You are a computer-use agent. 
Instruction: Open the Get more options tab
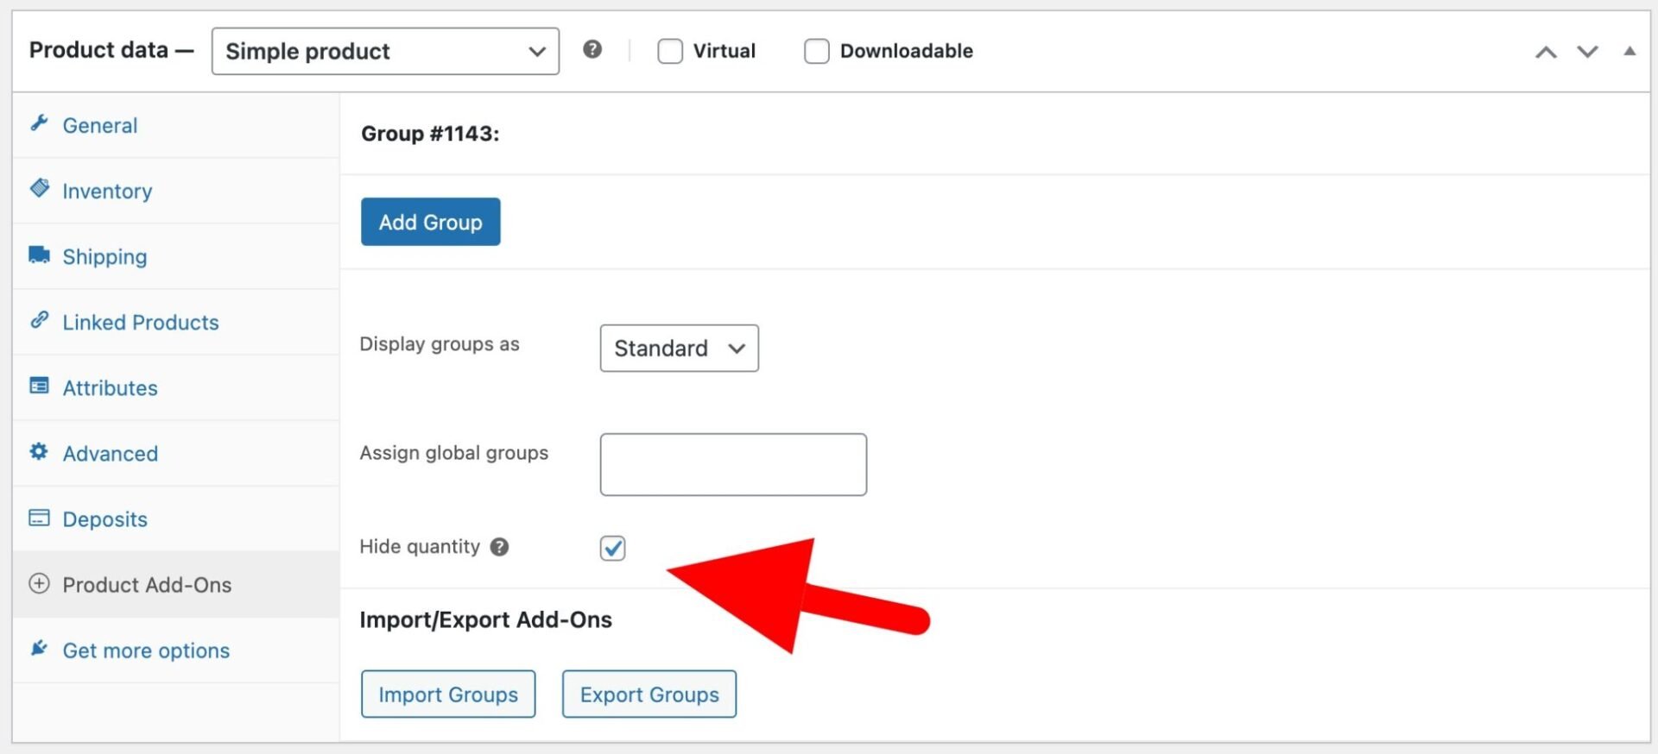pyautogui.click(x=146, y=650)
